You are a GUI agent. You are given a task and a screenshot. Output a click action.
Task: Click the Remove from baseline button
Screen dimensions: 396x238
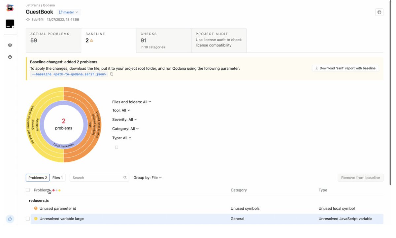click(360, 177)
